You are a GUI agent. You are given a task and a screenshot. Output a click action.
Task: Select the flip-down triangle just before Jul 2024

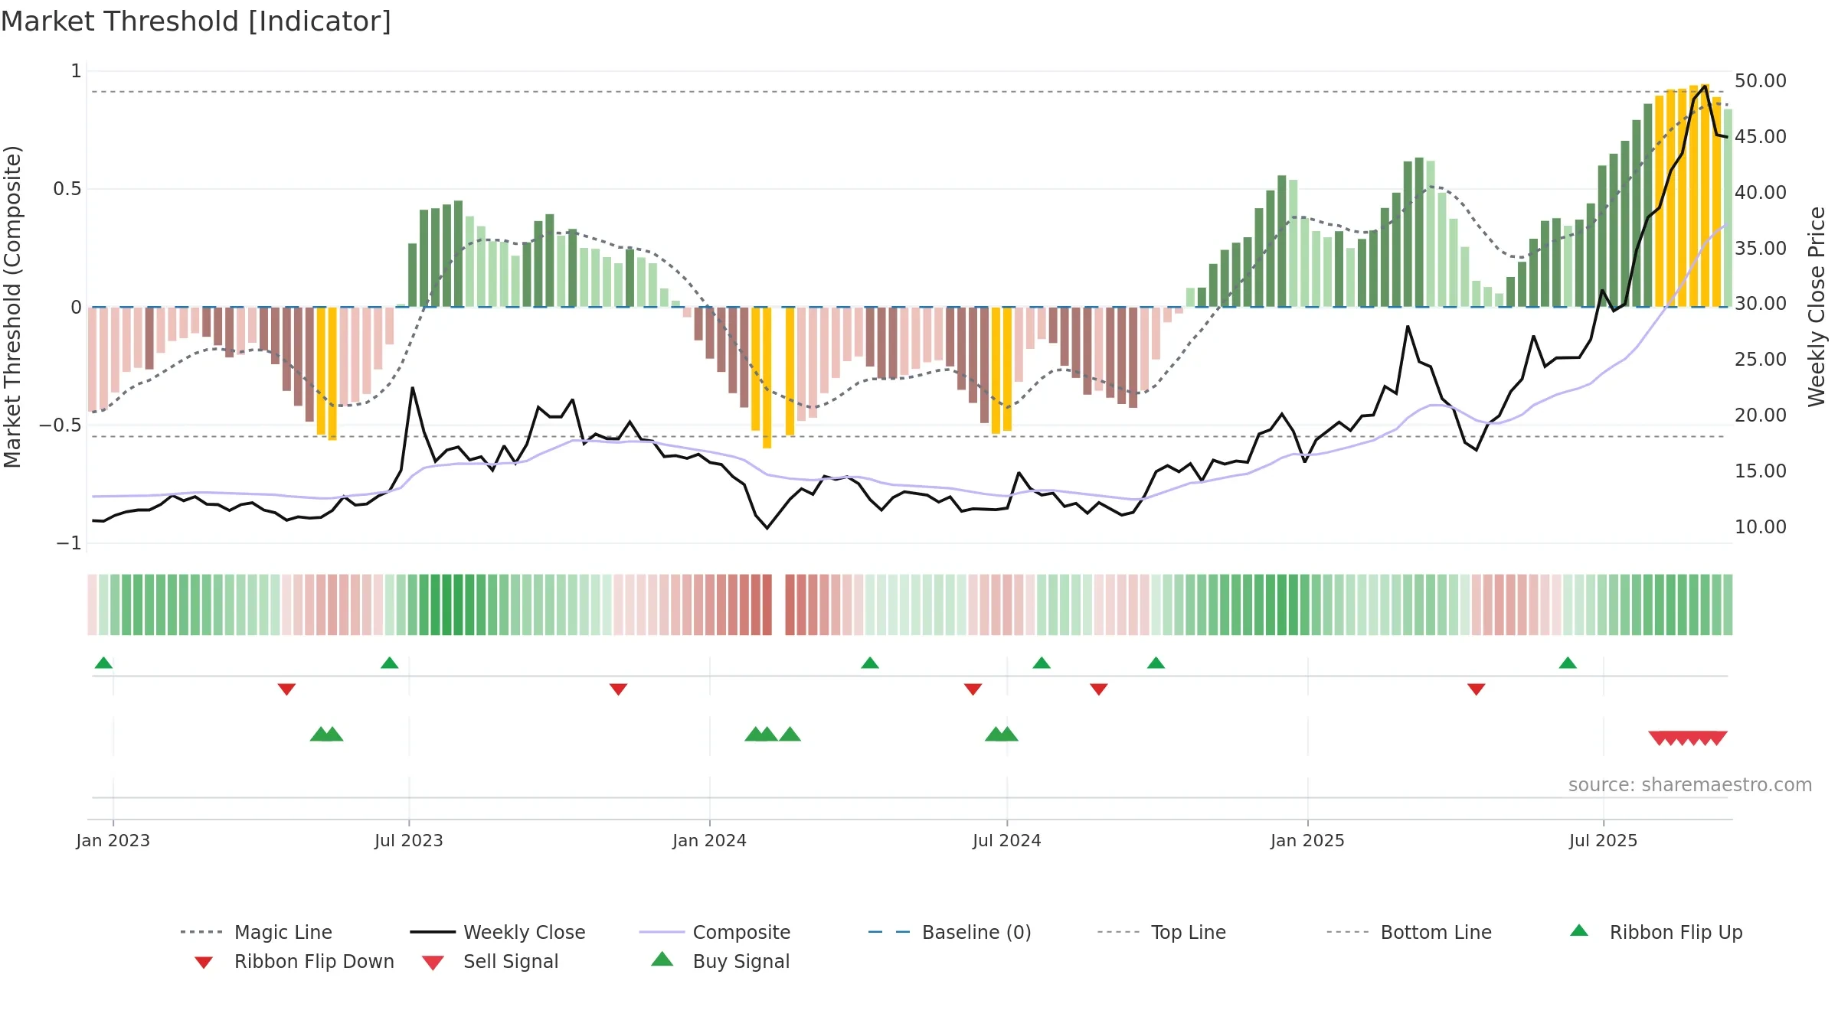[973, 689]
